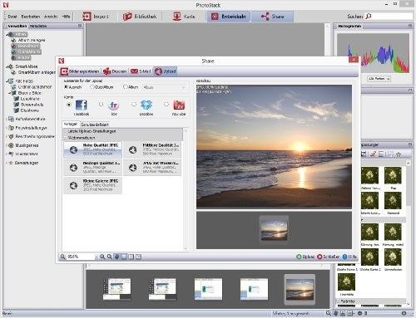416x318 pixels.
Task: Collapse the Webanwendungen section
Action: coord(66,138)
